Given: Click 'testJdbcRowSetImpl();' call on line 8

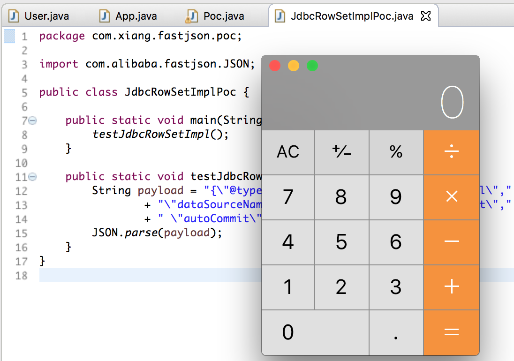Looking at the screenshot, I should (x=160, y=134).
